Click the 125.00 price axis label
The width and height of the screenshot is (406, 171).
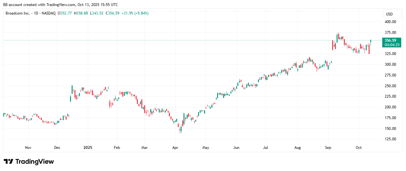(390, 139)
